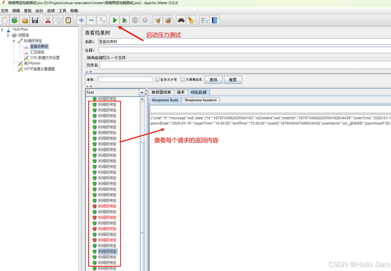Open the 编辑 menu
Screen dimensions: 391x271
[x=16, y=11]
